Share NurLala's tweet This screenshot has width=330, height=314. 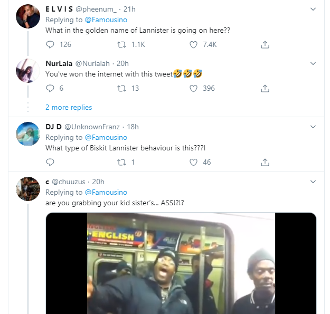tap(265, 88)
